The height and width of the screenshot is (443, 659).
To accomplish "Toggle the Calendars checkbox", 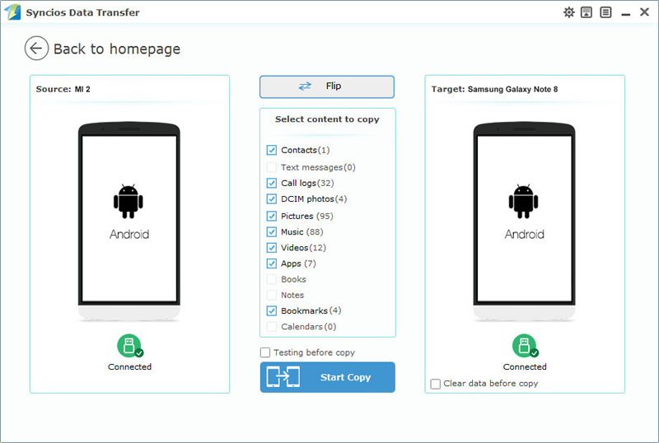I will pos(272,327).
